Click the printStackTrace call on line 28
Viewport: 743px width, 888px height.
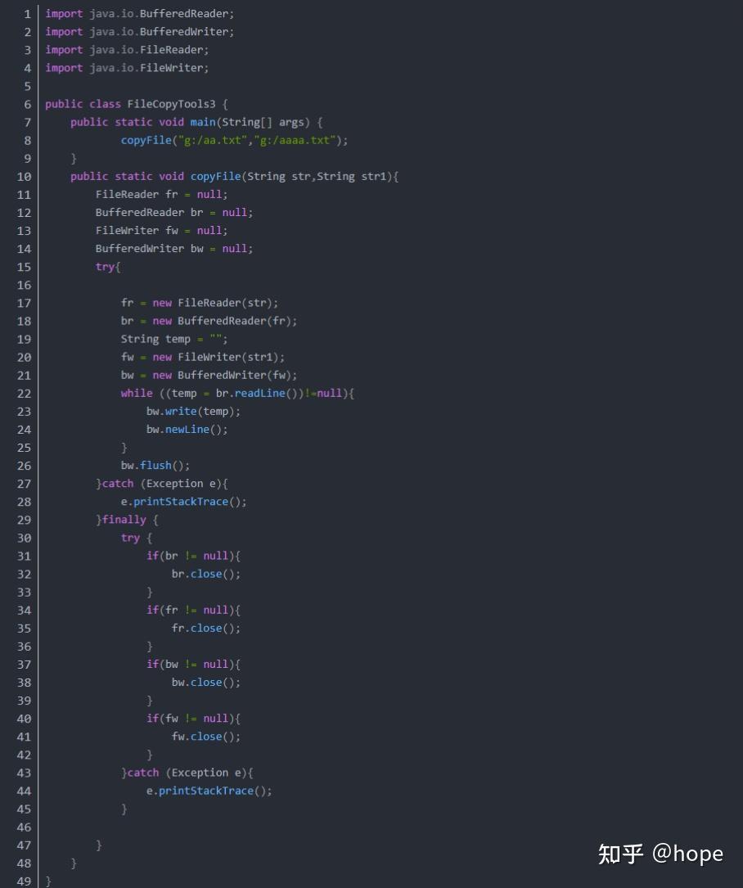click(x=181, y=502)
